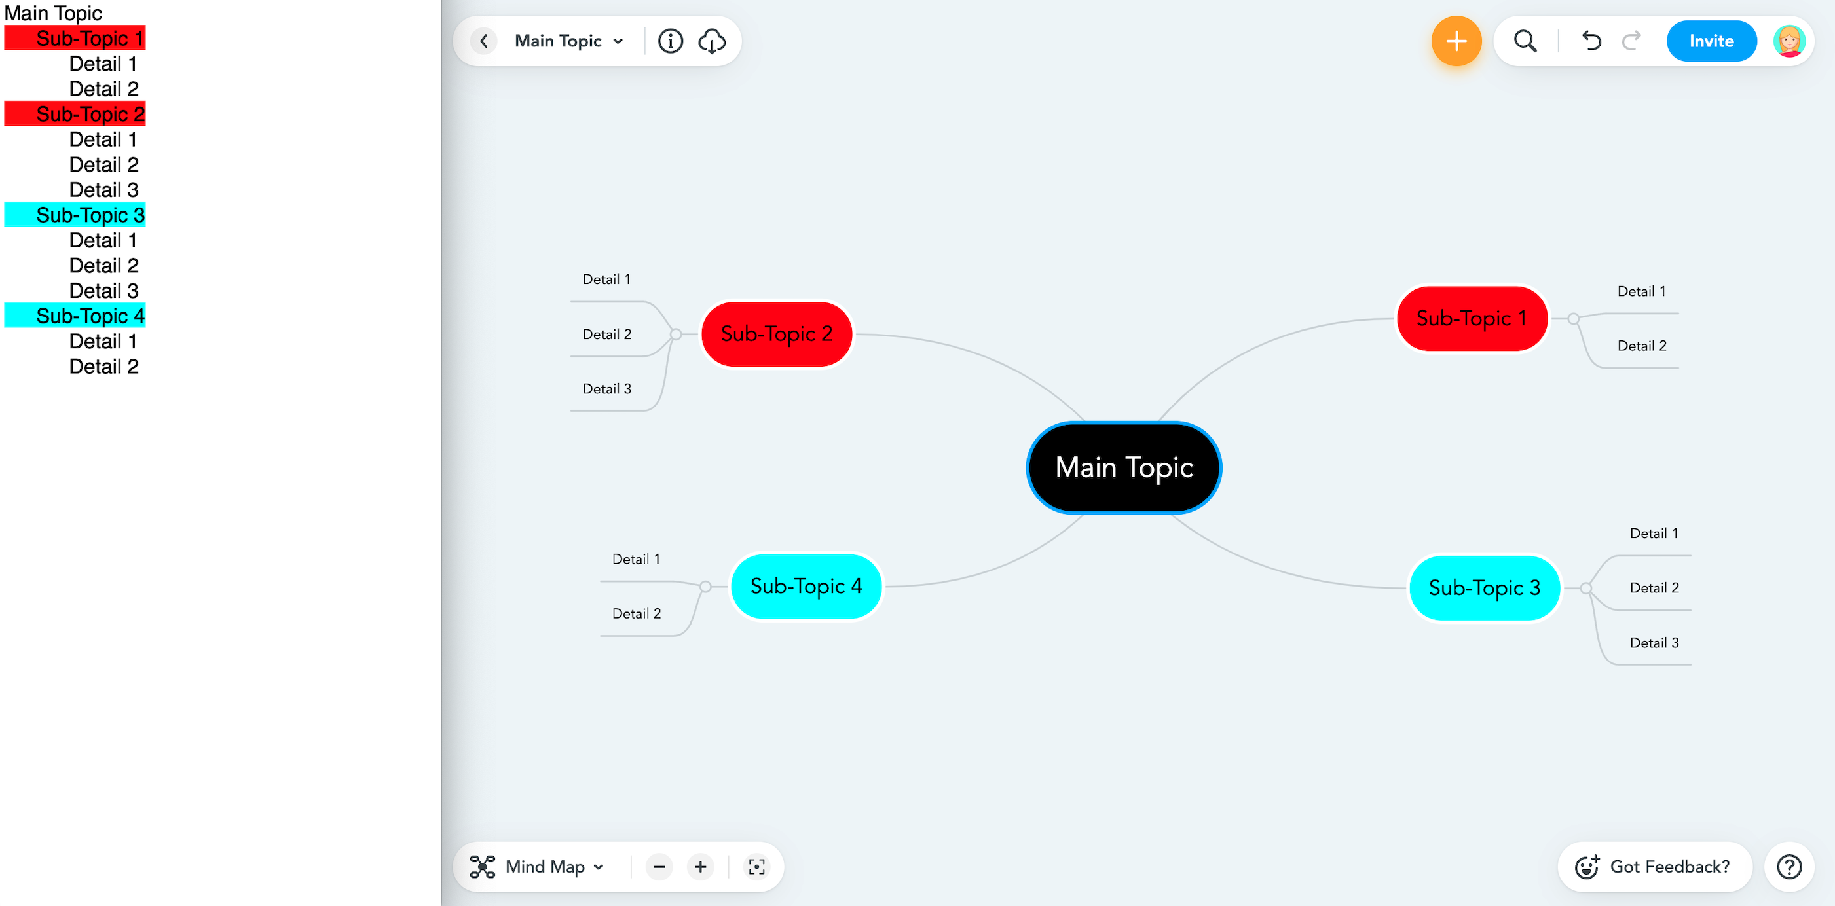Open the Main Topic breadcrumb dropdown

point(617,41)
